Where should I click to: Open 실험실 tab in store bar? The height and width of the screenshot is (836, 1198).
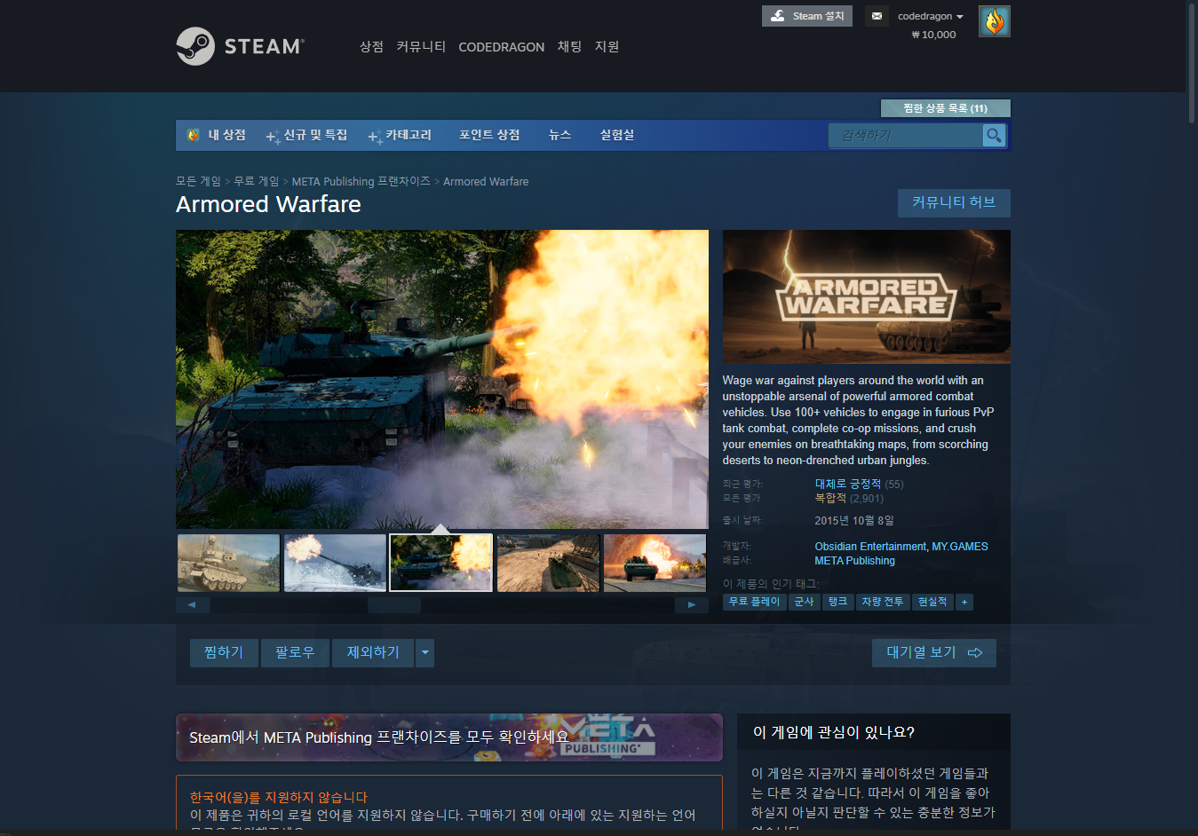617,135
